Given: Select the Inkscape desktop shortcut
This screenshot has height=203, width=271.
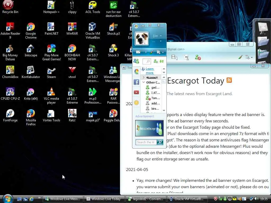Looking at the screenshot, I should point(31,50).
